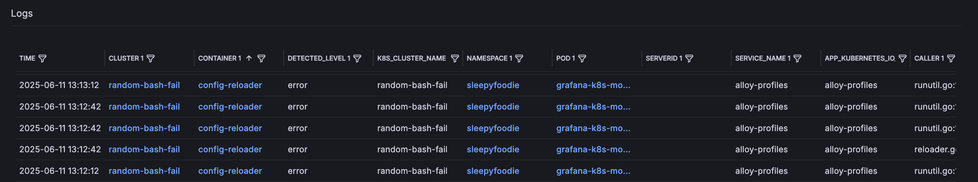978x182 pixels.
Task: Click the NAMESPACE column filter icon
Action: (x=519, y=58)
